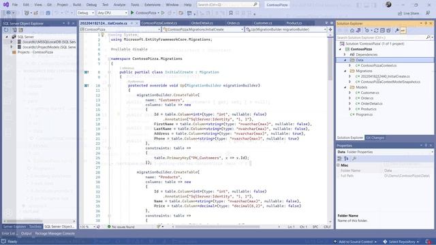
Task: Switch to Order.cs editor tab
Action: pyautogui.click(x=233, y=23)
